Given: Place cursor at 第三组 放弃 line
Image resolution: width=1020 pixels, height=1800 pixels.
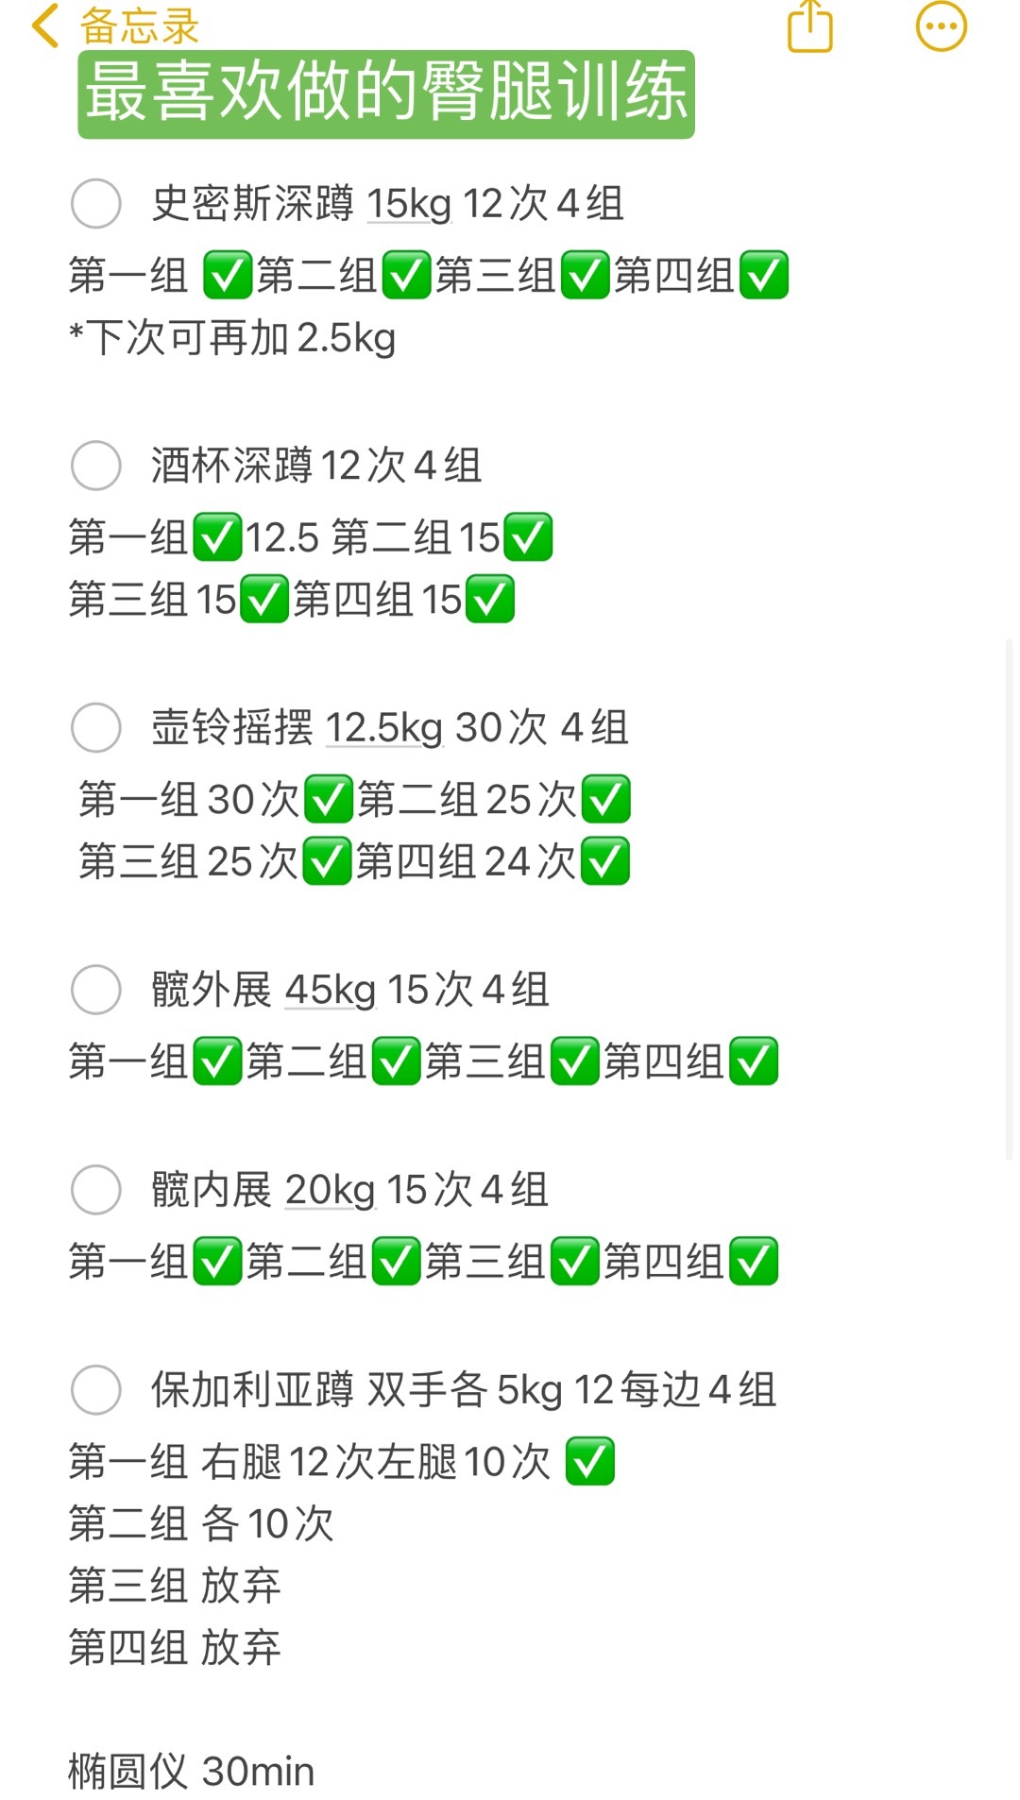Looking at the screenshot, I should click(x=175, y=1586).
